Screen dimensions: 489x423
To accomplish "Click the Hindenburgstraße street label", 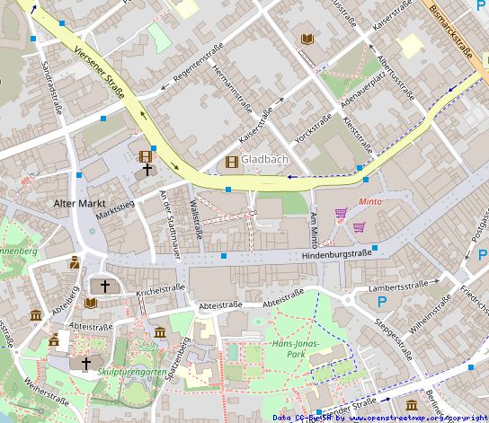I will tap(337, 254).
